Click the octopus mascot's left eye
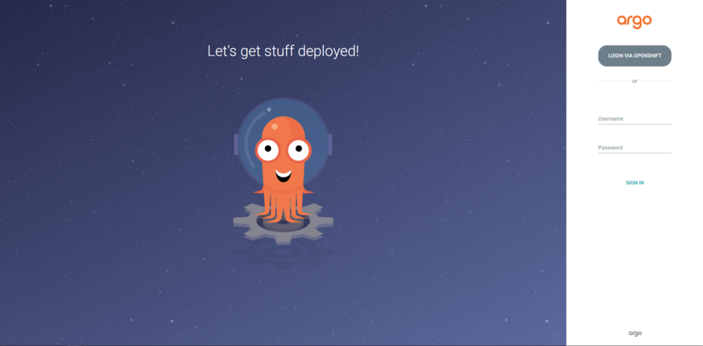This screenshot has height=346, width=703. tap(268, 149)
